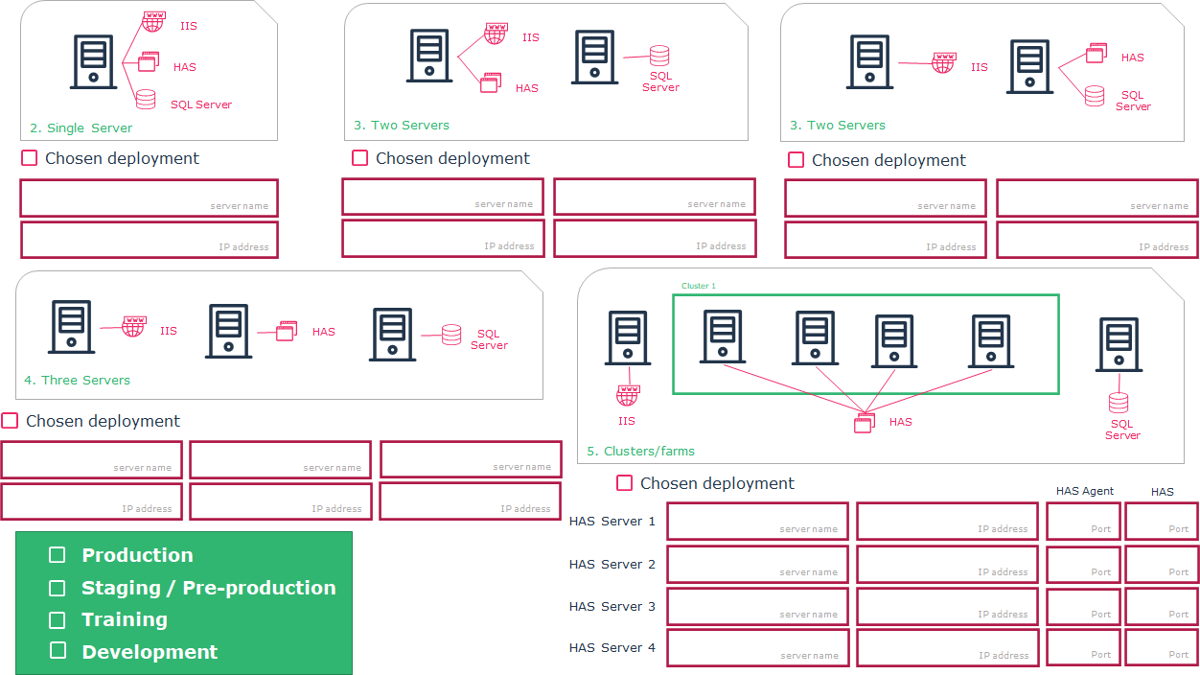Click the HAS window icon in Three Servers diagram
The height and width of the screenshot is (675, 1200).
click(x=286, y=331)
